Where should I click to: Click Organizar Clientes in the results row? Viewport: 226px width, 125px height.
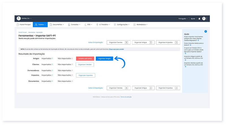coord(85,64)
